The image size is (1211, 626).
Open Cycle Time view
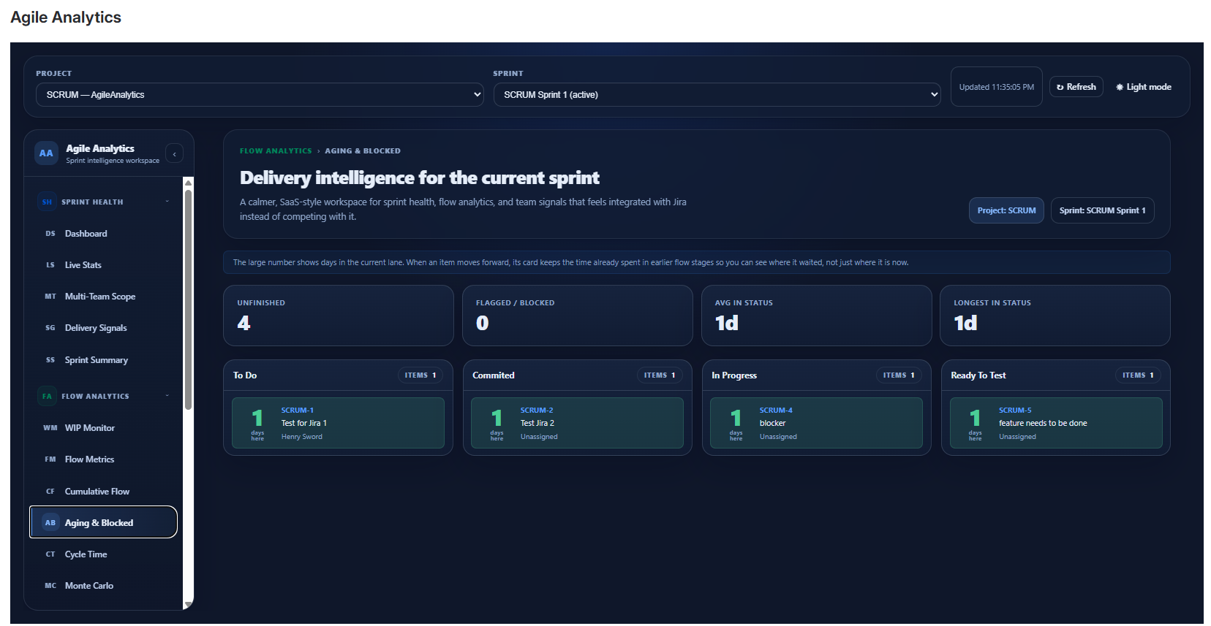[104, 554]
